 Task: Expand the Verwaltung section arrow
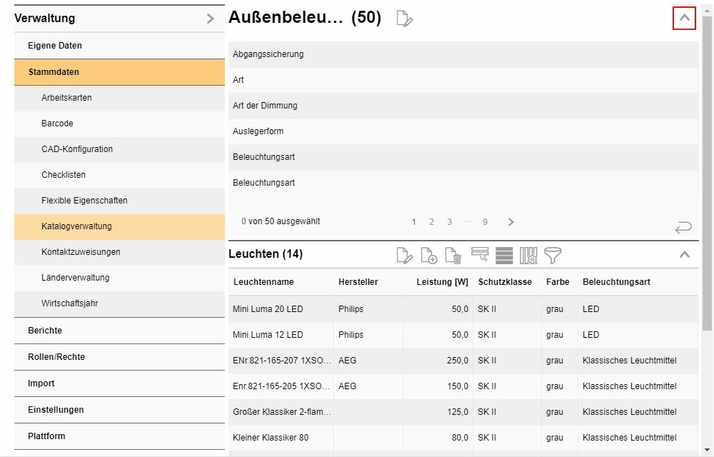click(211, 18)
